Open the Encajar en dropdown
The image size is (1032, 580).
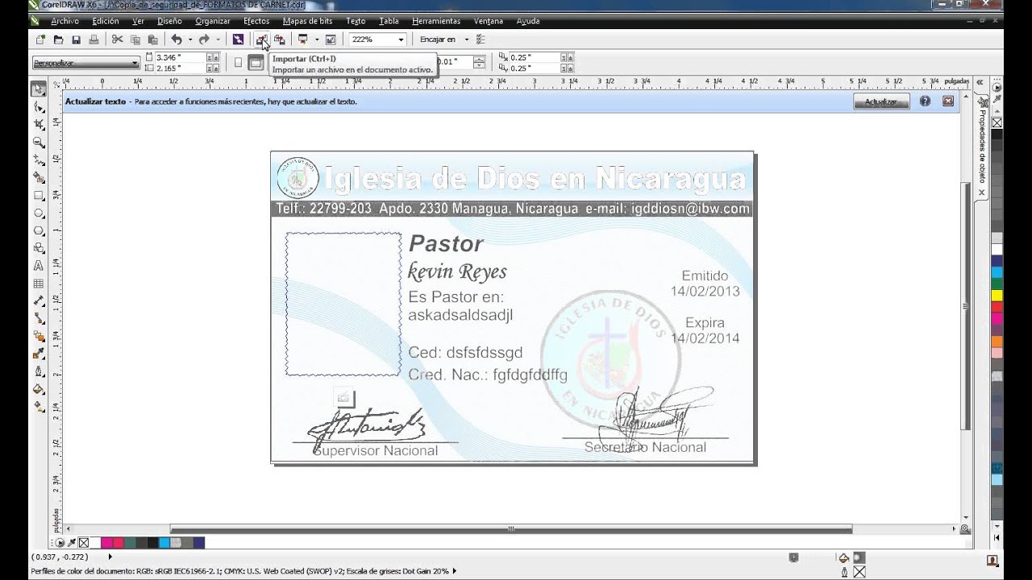[466, 39]
